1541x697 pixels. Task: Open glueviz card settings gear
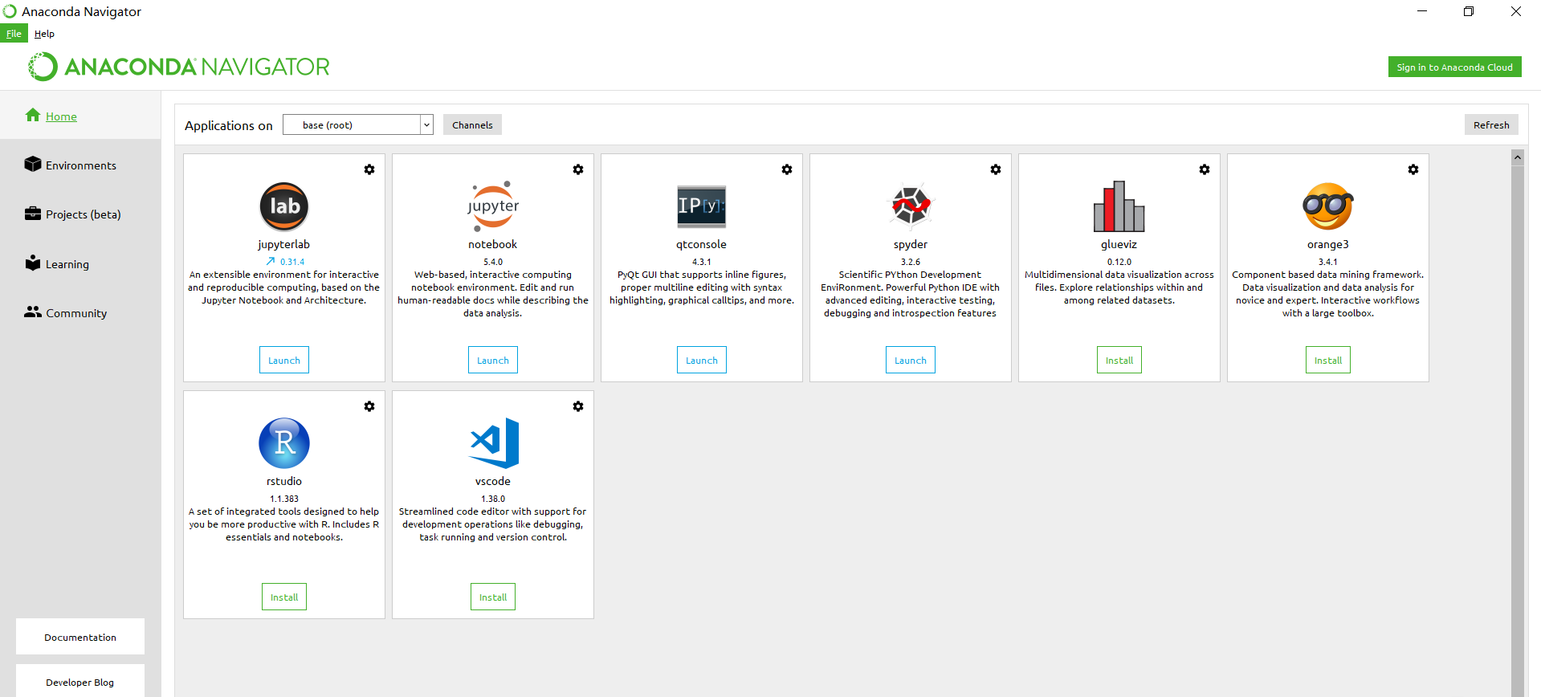pyautogui.click(x=1205, y=169)
